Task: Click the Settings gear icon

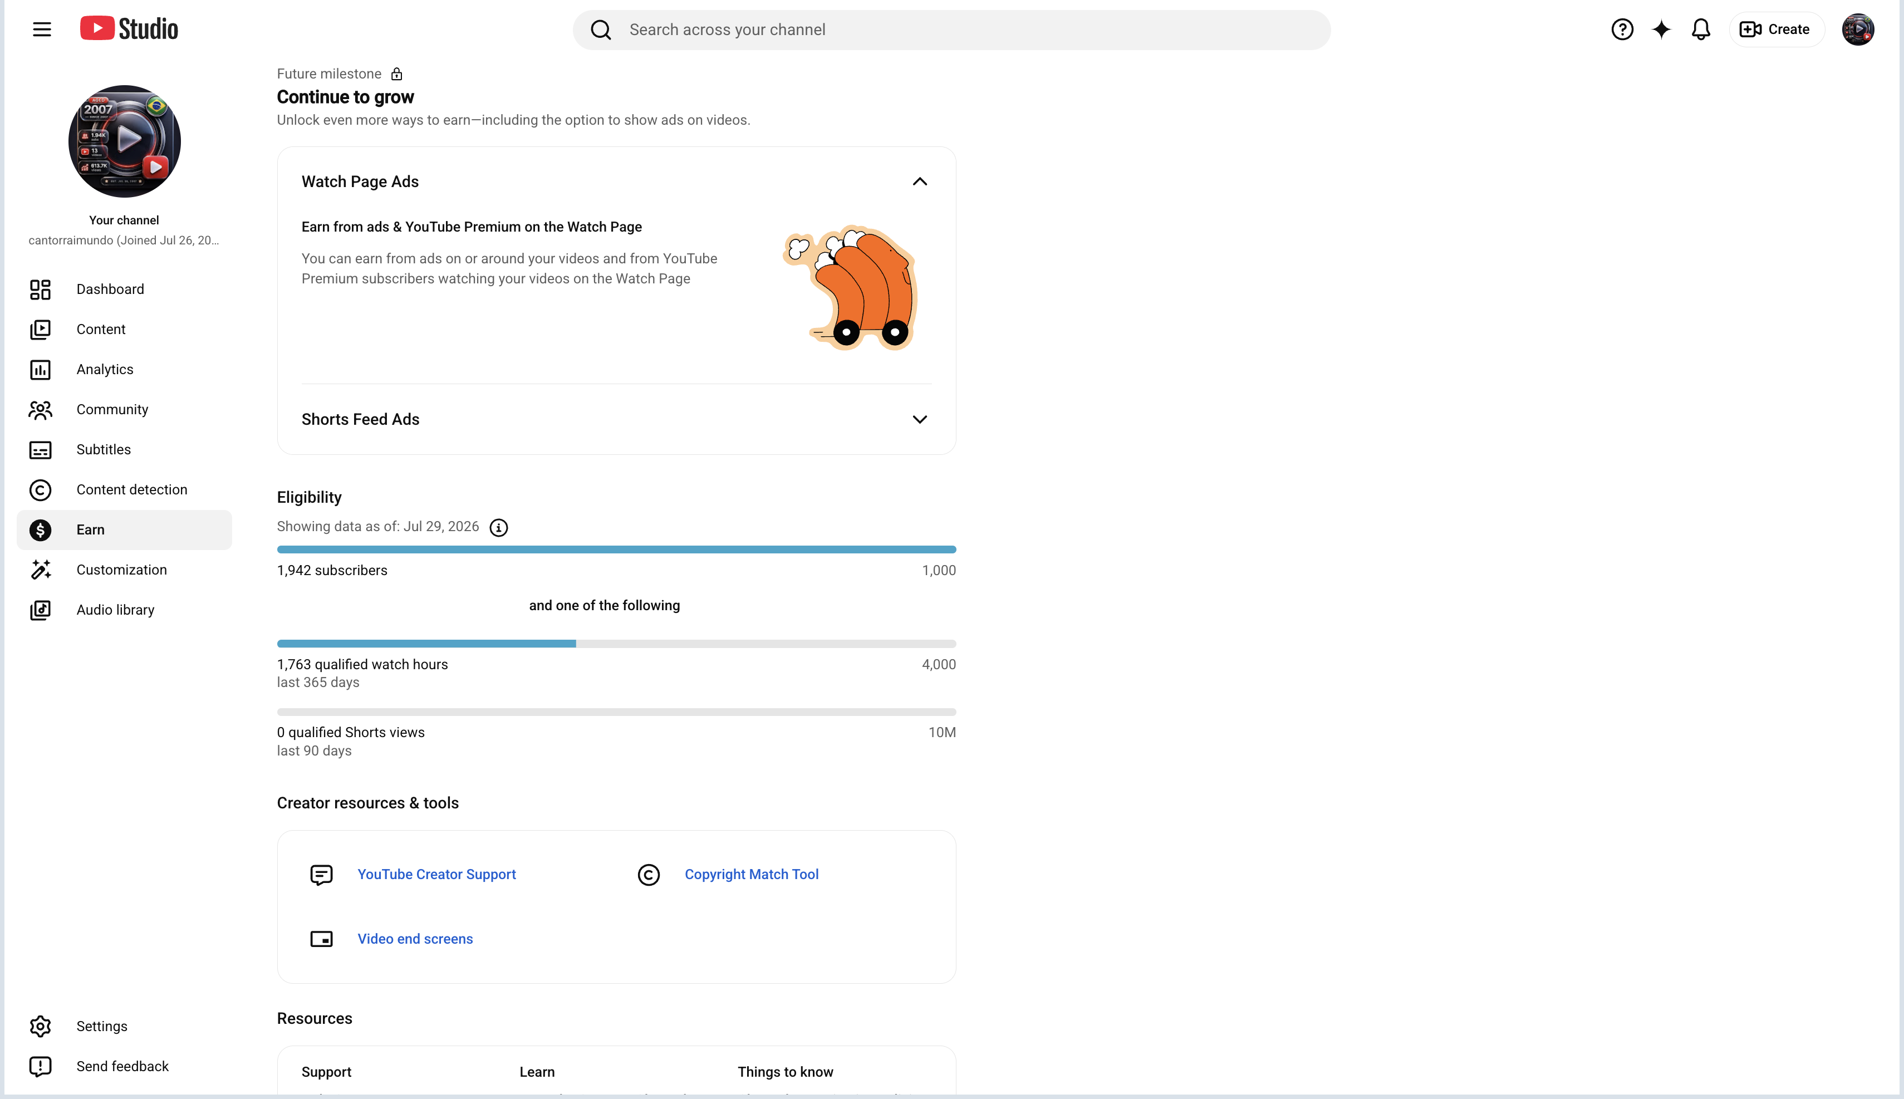Action: click(x=40, y=1026)
